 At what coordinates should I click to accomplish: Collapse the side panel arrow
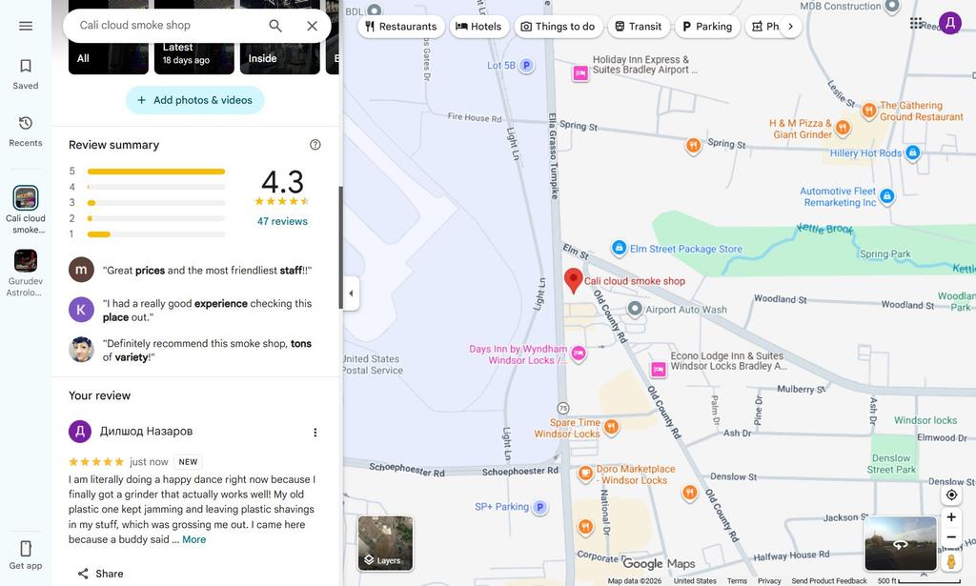click(x=351, y=293)
